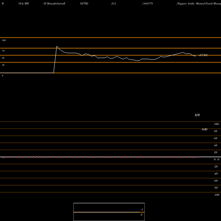Click the 'SI & MR' header text
Screen dimensions: 221x221
(x=23, y=4)
